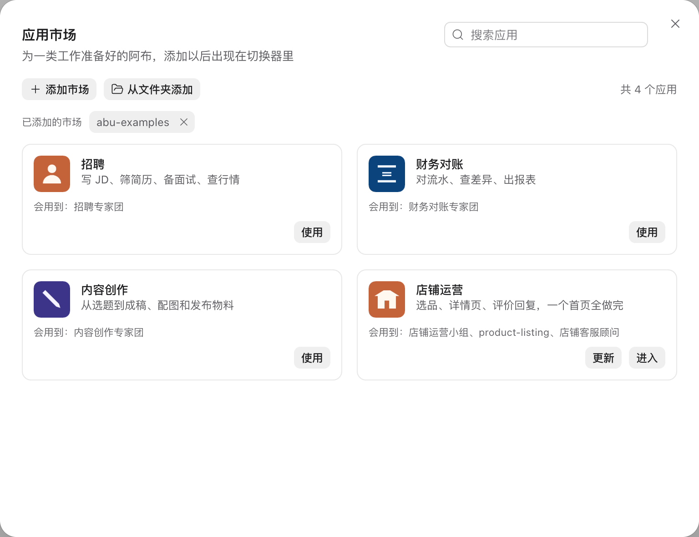699x537 pixels.
Task: Click the 内容创作 purple pen icon
Action: point(52,299)
